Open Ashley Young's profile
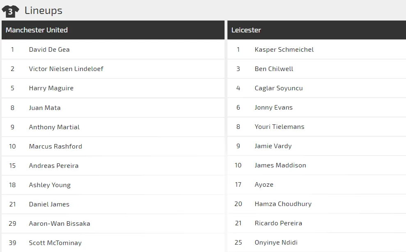The image size is (406, 252). [50, 185]
